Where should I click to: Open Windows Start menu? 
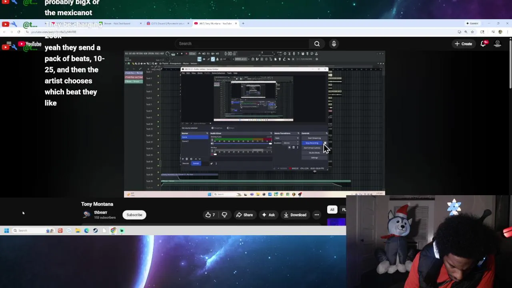tap(6, 230)
